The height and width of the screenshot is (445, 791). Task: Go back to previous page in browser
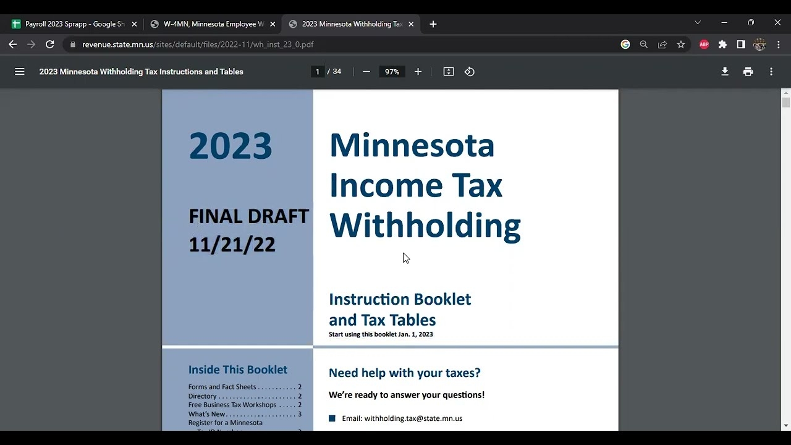pyautogui.click(x=13, y=44)
